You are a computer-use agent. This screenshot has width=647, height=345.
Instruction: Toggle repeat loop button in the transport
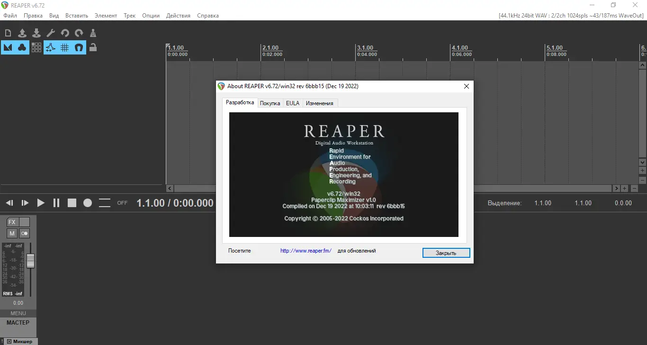[104, 203]
